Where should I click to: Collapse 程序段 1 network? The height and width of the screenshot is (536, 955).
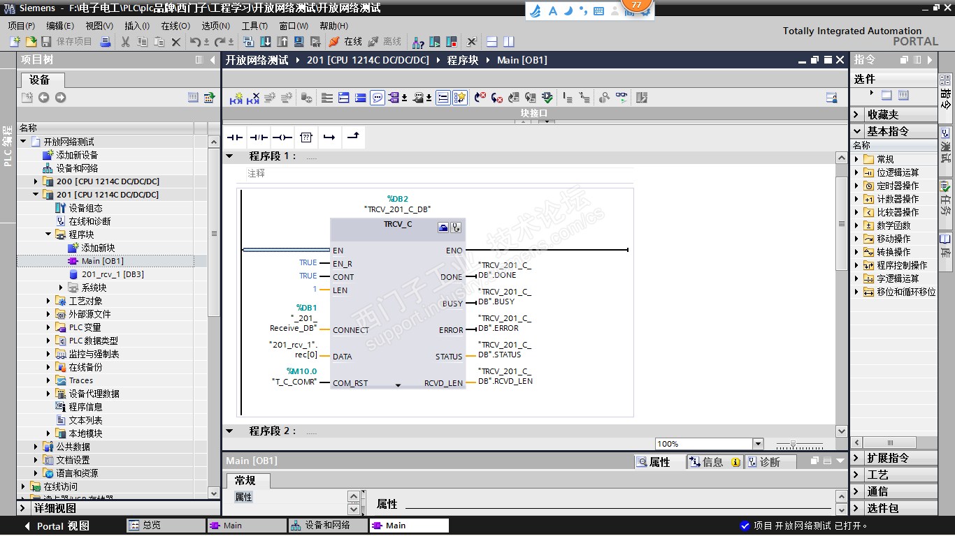coord(229,156)
